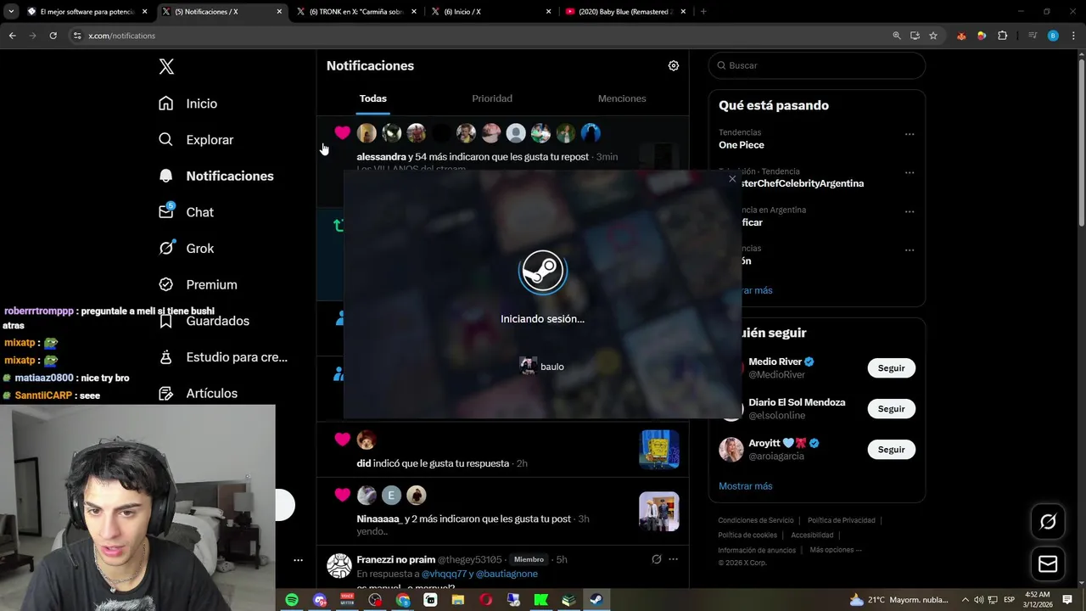Image resolution: width=1086 pixels, height=611 pixels.
Task: Switch to Inicio / X browser tab
Action: pos(490,12)
